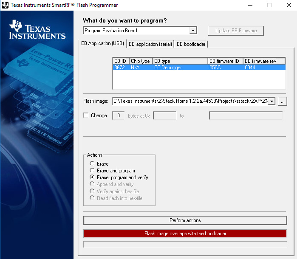297x259 pixels.
Task: Click the Chip type column header
Action: [x=141, y=61]
